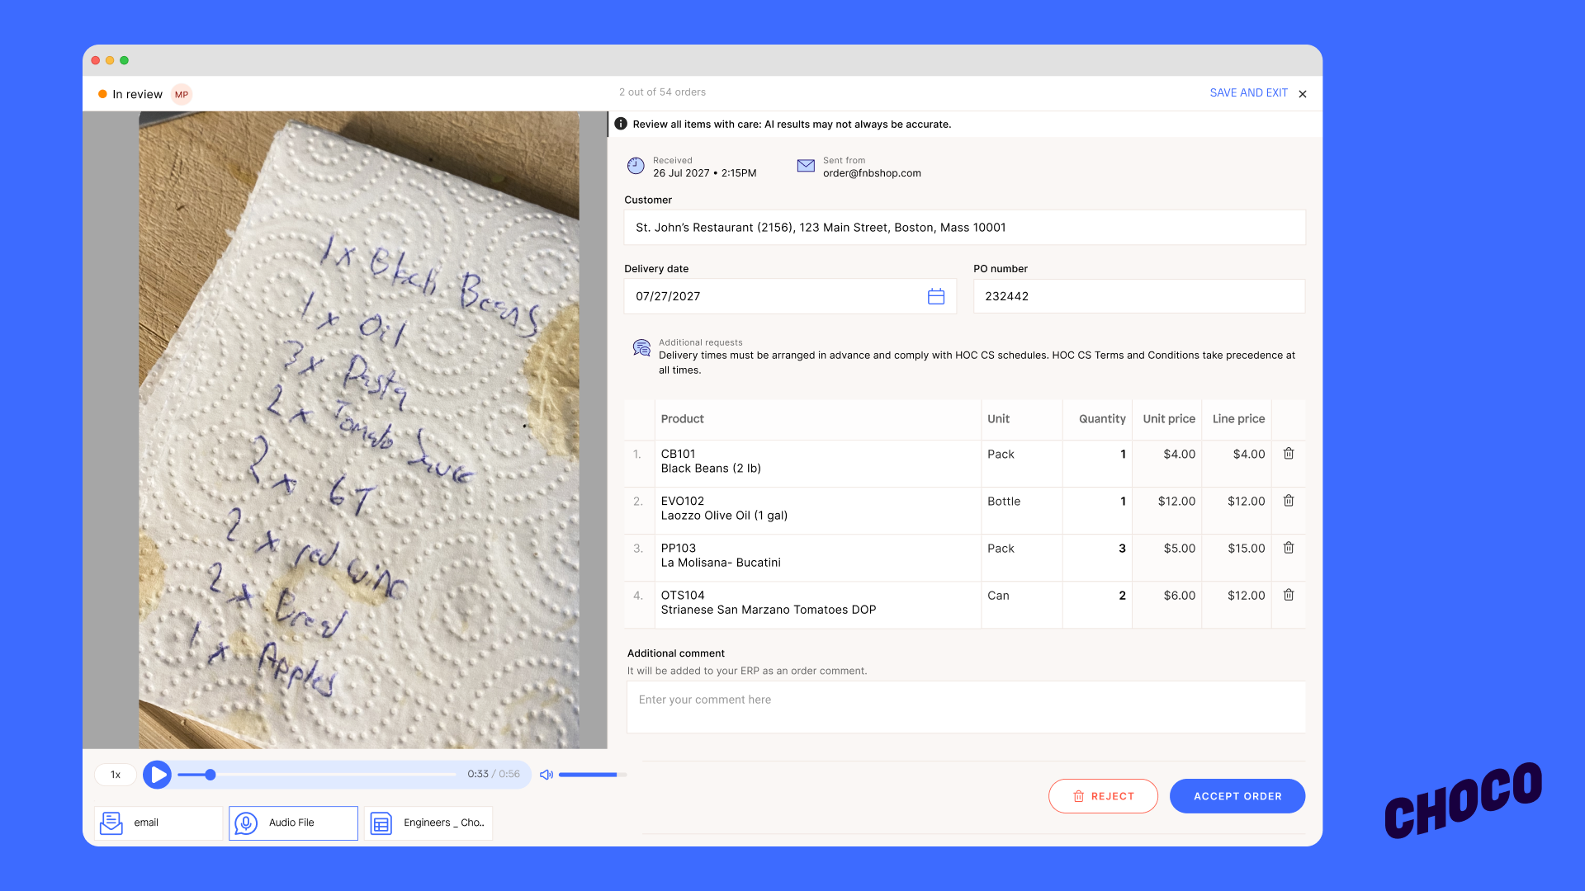
Task: Close the review with X icon
Action: [1303, 94]
